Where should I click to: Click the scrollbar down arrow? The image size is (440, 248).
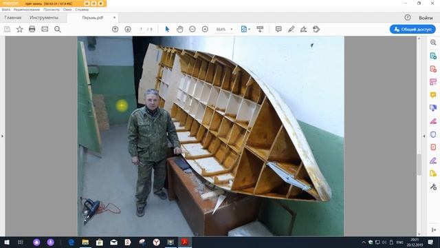click(419, 234)
